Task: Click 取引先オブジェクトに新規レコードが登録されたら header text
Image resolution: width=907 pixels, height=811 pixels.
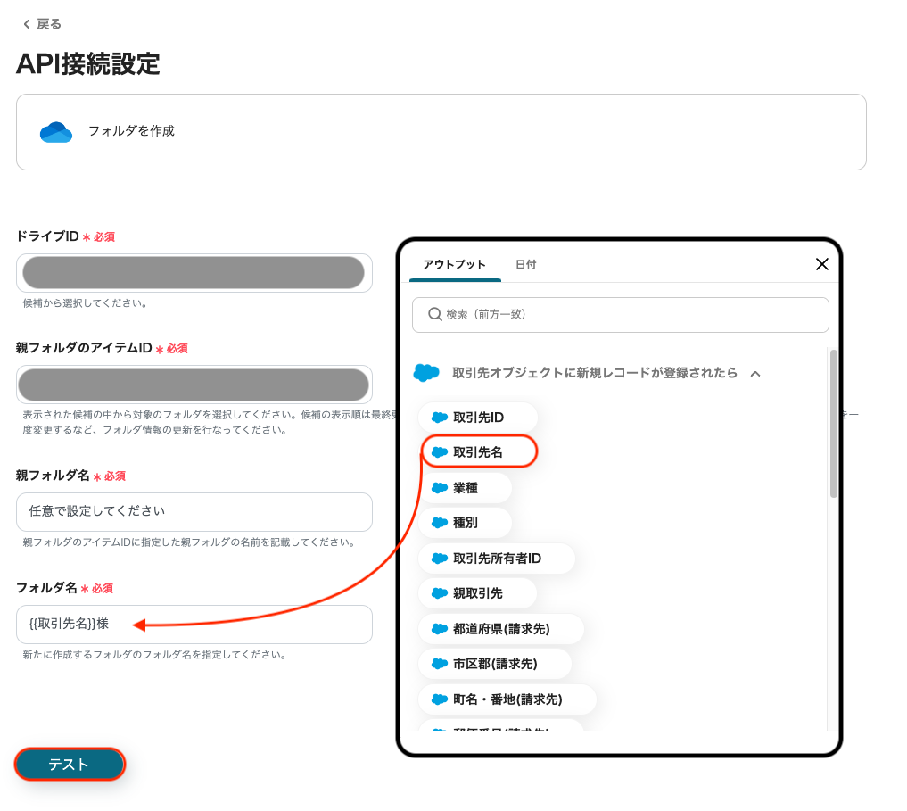Action: pos(595,372)
